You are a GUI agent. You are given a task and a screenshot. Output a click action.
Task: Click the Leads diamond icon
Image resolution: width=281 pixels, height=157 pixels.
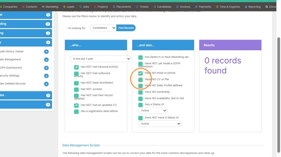[64, 7]
